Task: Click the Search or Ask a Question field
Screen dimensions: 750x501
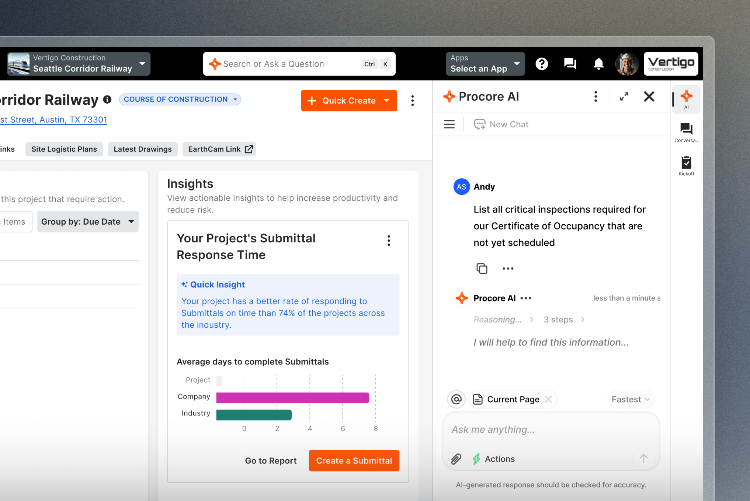Action: click(299, 64)
